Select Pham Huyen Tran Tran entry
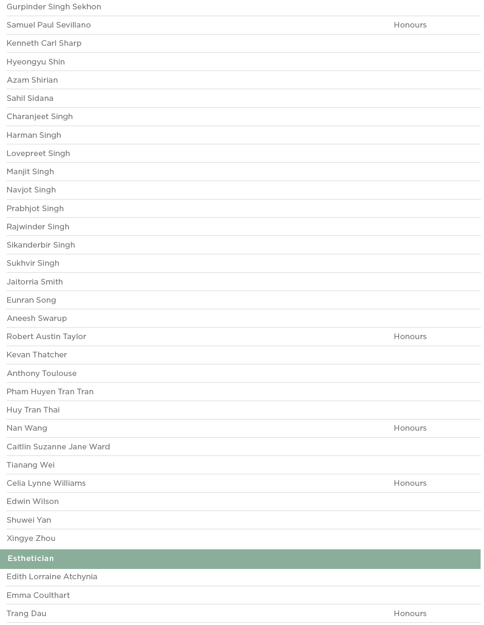Viewport: 484px width, 625px height. coord(50,391)
